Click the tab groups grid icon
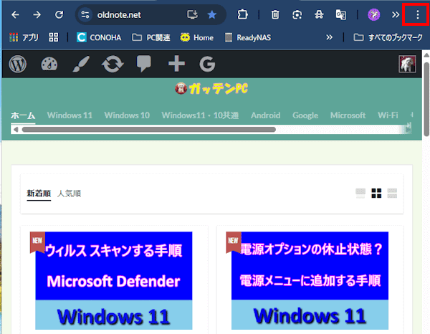Viewport: 430px width, 334px height. (x=54, y=37)
